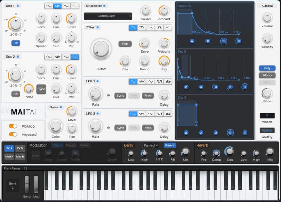The width and height of the screenshot is (281, 202).
Task: Click the Osc 2 Sync button
Action: [x=41, y=89]
